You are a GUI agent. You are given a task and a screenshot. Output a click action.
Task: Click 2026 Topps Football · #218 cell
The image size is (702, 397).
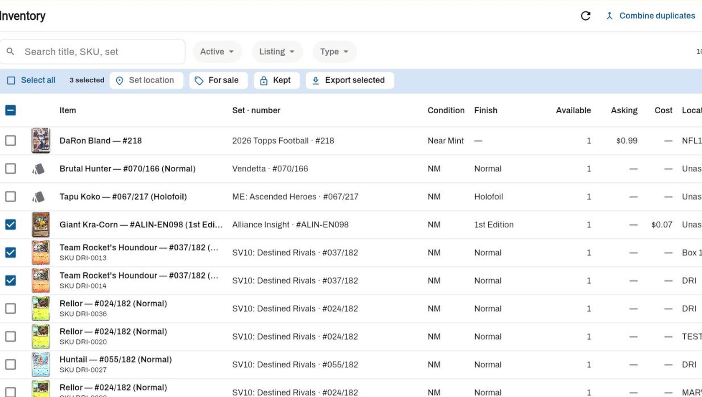point(283,141)
